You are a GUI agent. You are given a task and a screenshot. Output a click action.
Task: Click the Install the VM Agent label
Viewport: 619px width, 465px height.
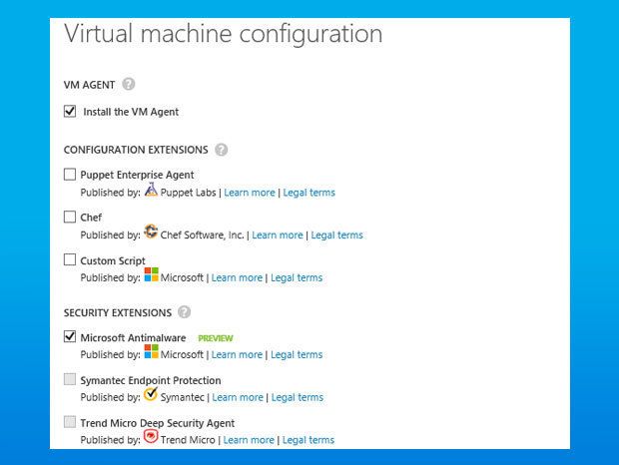coord(131,112)
